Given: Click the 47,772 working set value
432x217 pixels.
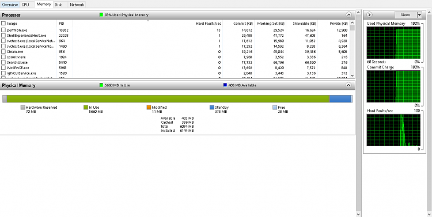Looking at the screenshot, I should [x=278, y=35].
